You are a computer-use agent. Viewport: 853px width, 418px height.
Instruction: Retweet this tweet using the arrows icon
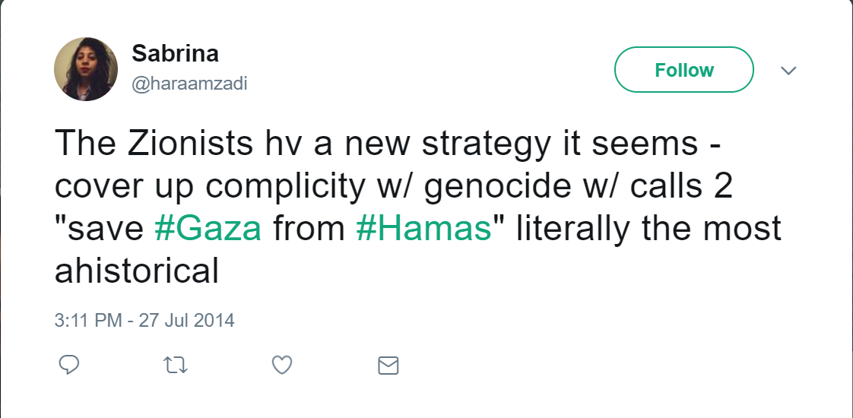[x=176, y=366]
